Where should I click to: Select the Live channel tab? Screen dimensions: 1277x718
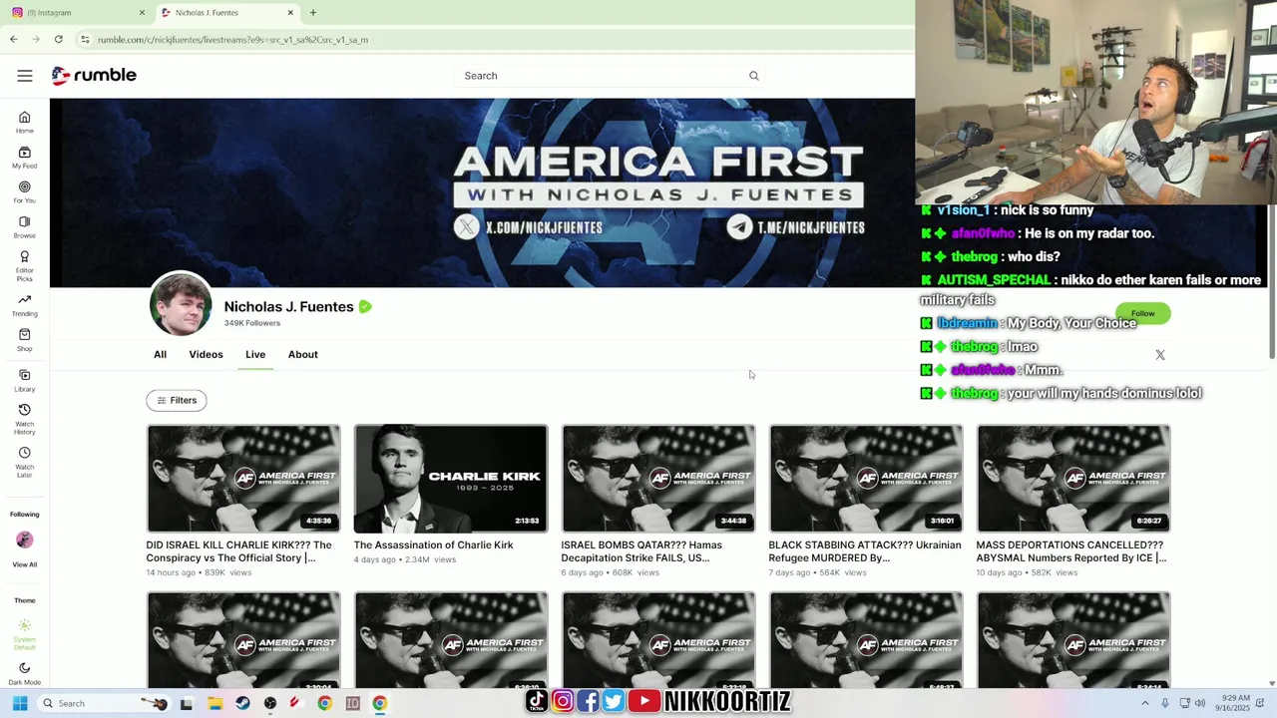click(x=255, y=354)
